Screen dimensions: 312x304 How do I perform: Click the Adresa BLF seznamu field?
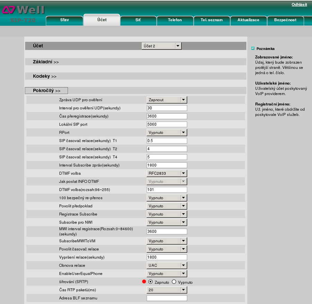[x=167, y=298]
